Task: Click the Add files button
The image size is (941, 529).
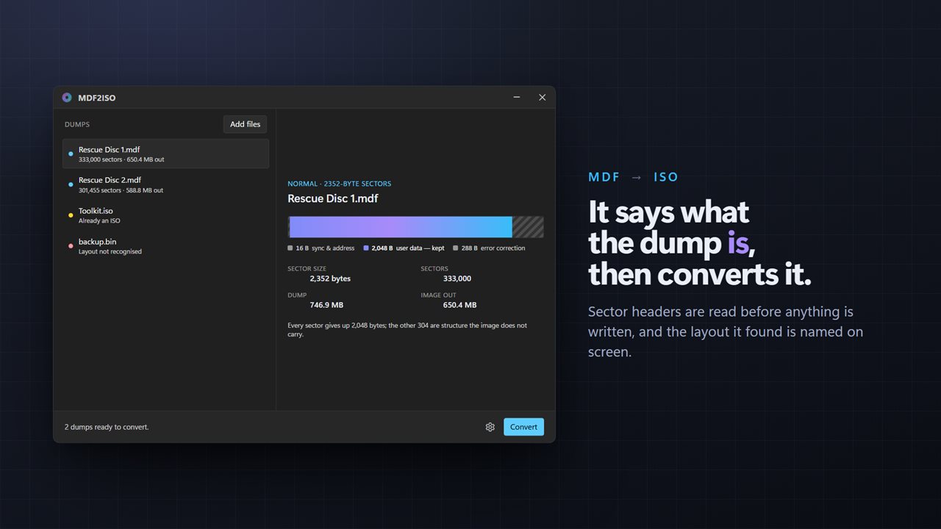Action: 245,124
